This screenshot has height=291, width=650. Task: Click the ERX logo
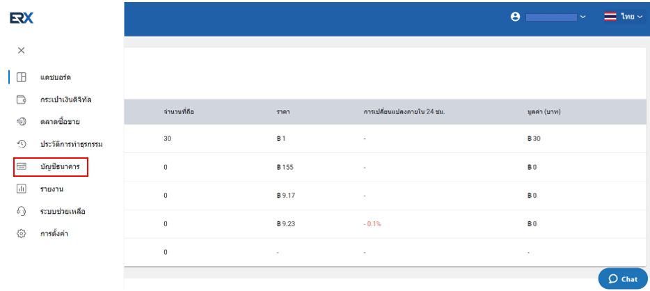(x=22, y=18)
